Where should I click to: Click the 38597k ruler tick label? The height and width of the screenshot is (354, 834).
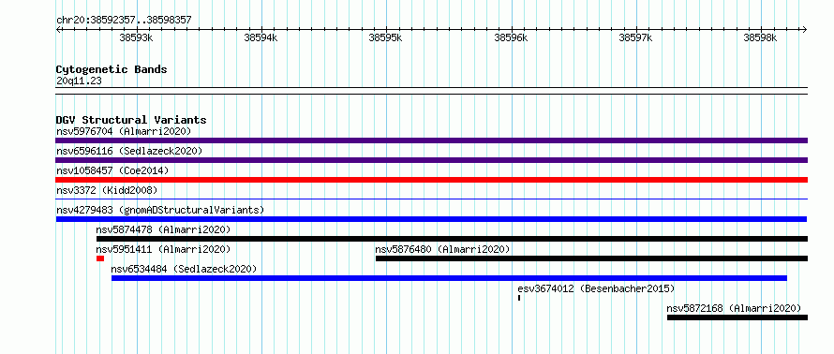point(635,37)
